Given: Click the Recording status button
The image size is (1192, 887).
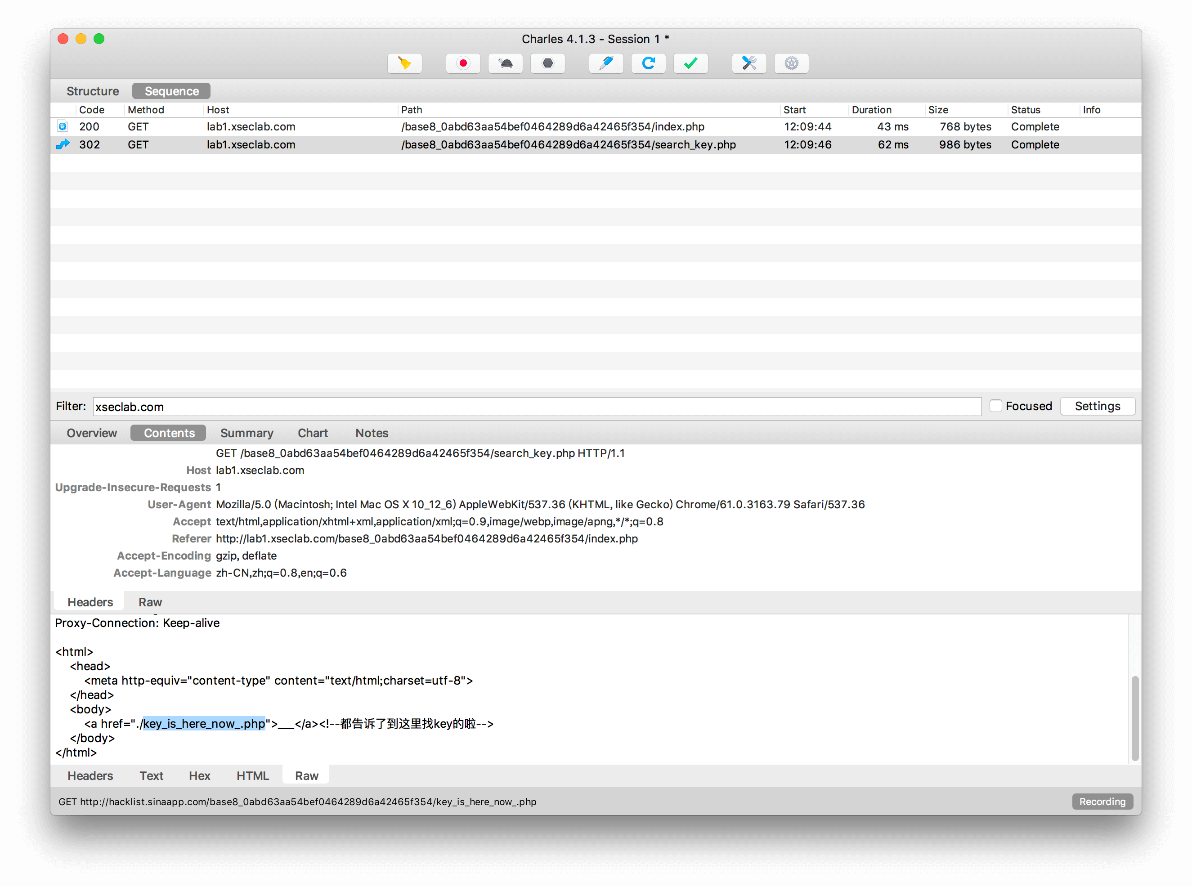Looking at the screenshot, I should [1103, 802].
